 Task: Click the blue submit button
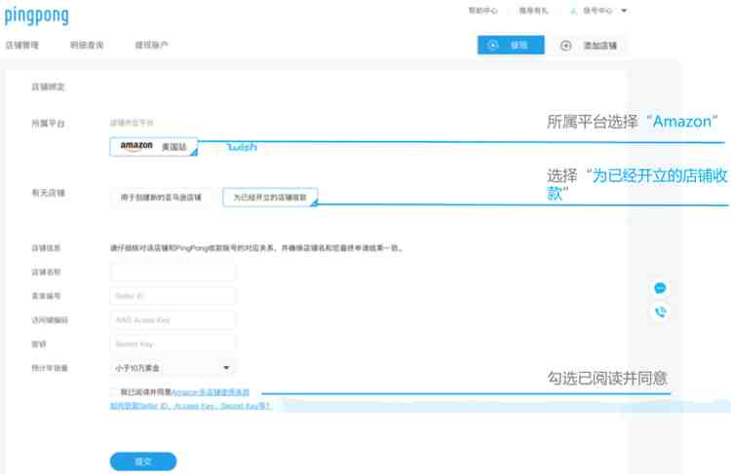click(143, 461)
